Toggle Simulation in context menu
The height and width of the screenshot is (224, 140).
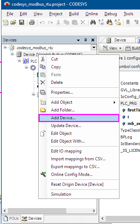[79, 194]
